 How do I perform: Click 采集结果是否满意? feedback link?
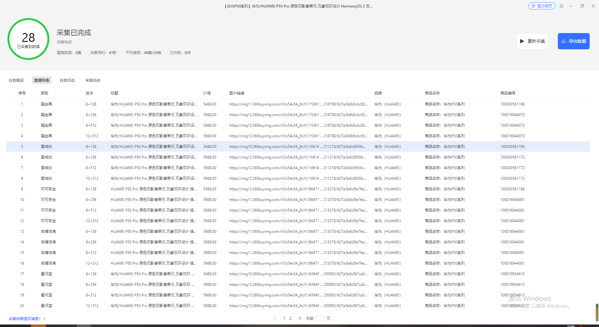[25, 319]
